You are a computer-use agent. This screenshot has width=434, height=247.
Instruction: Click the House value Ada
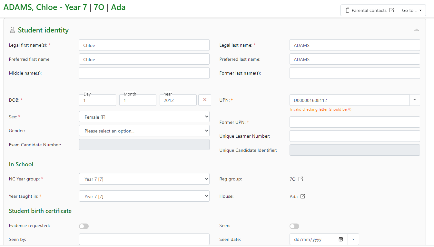tap(293, 197)
